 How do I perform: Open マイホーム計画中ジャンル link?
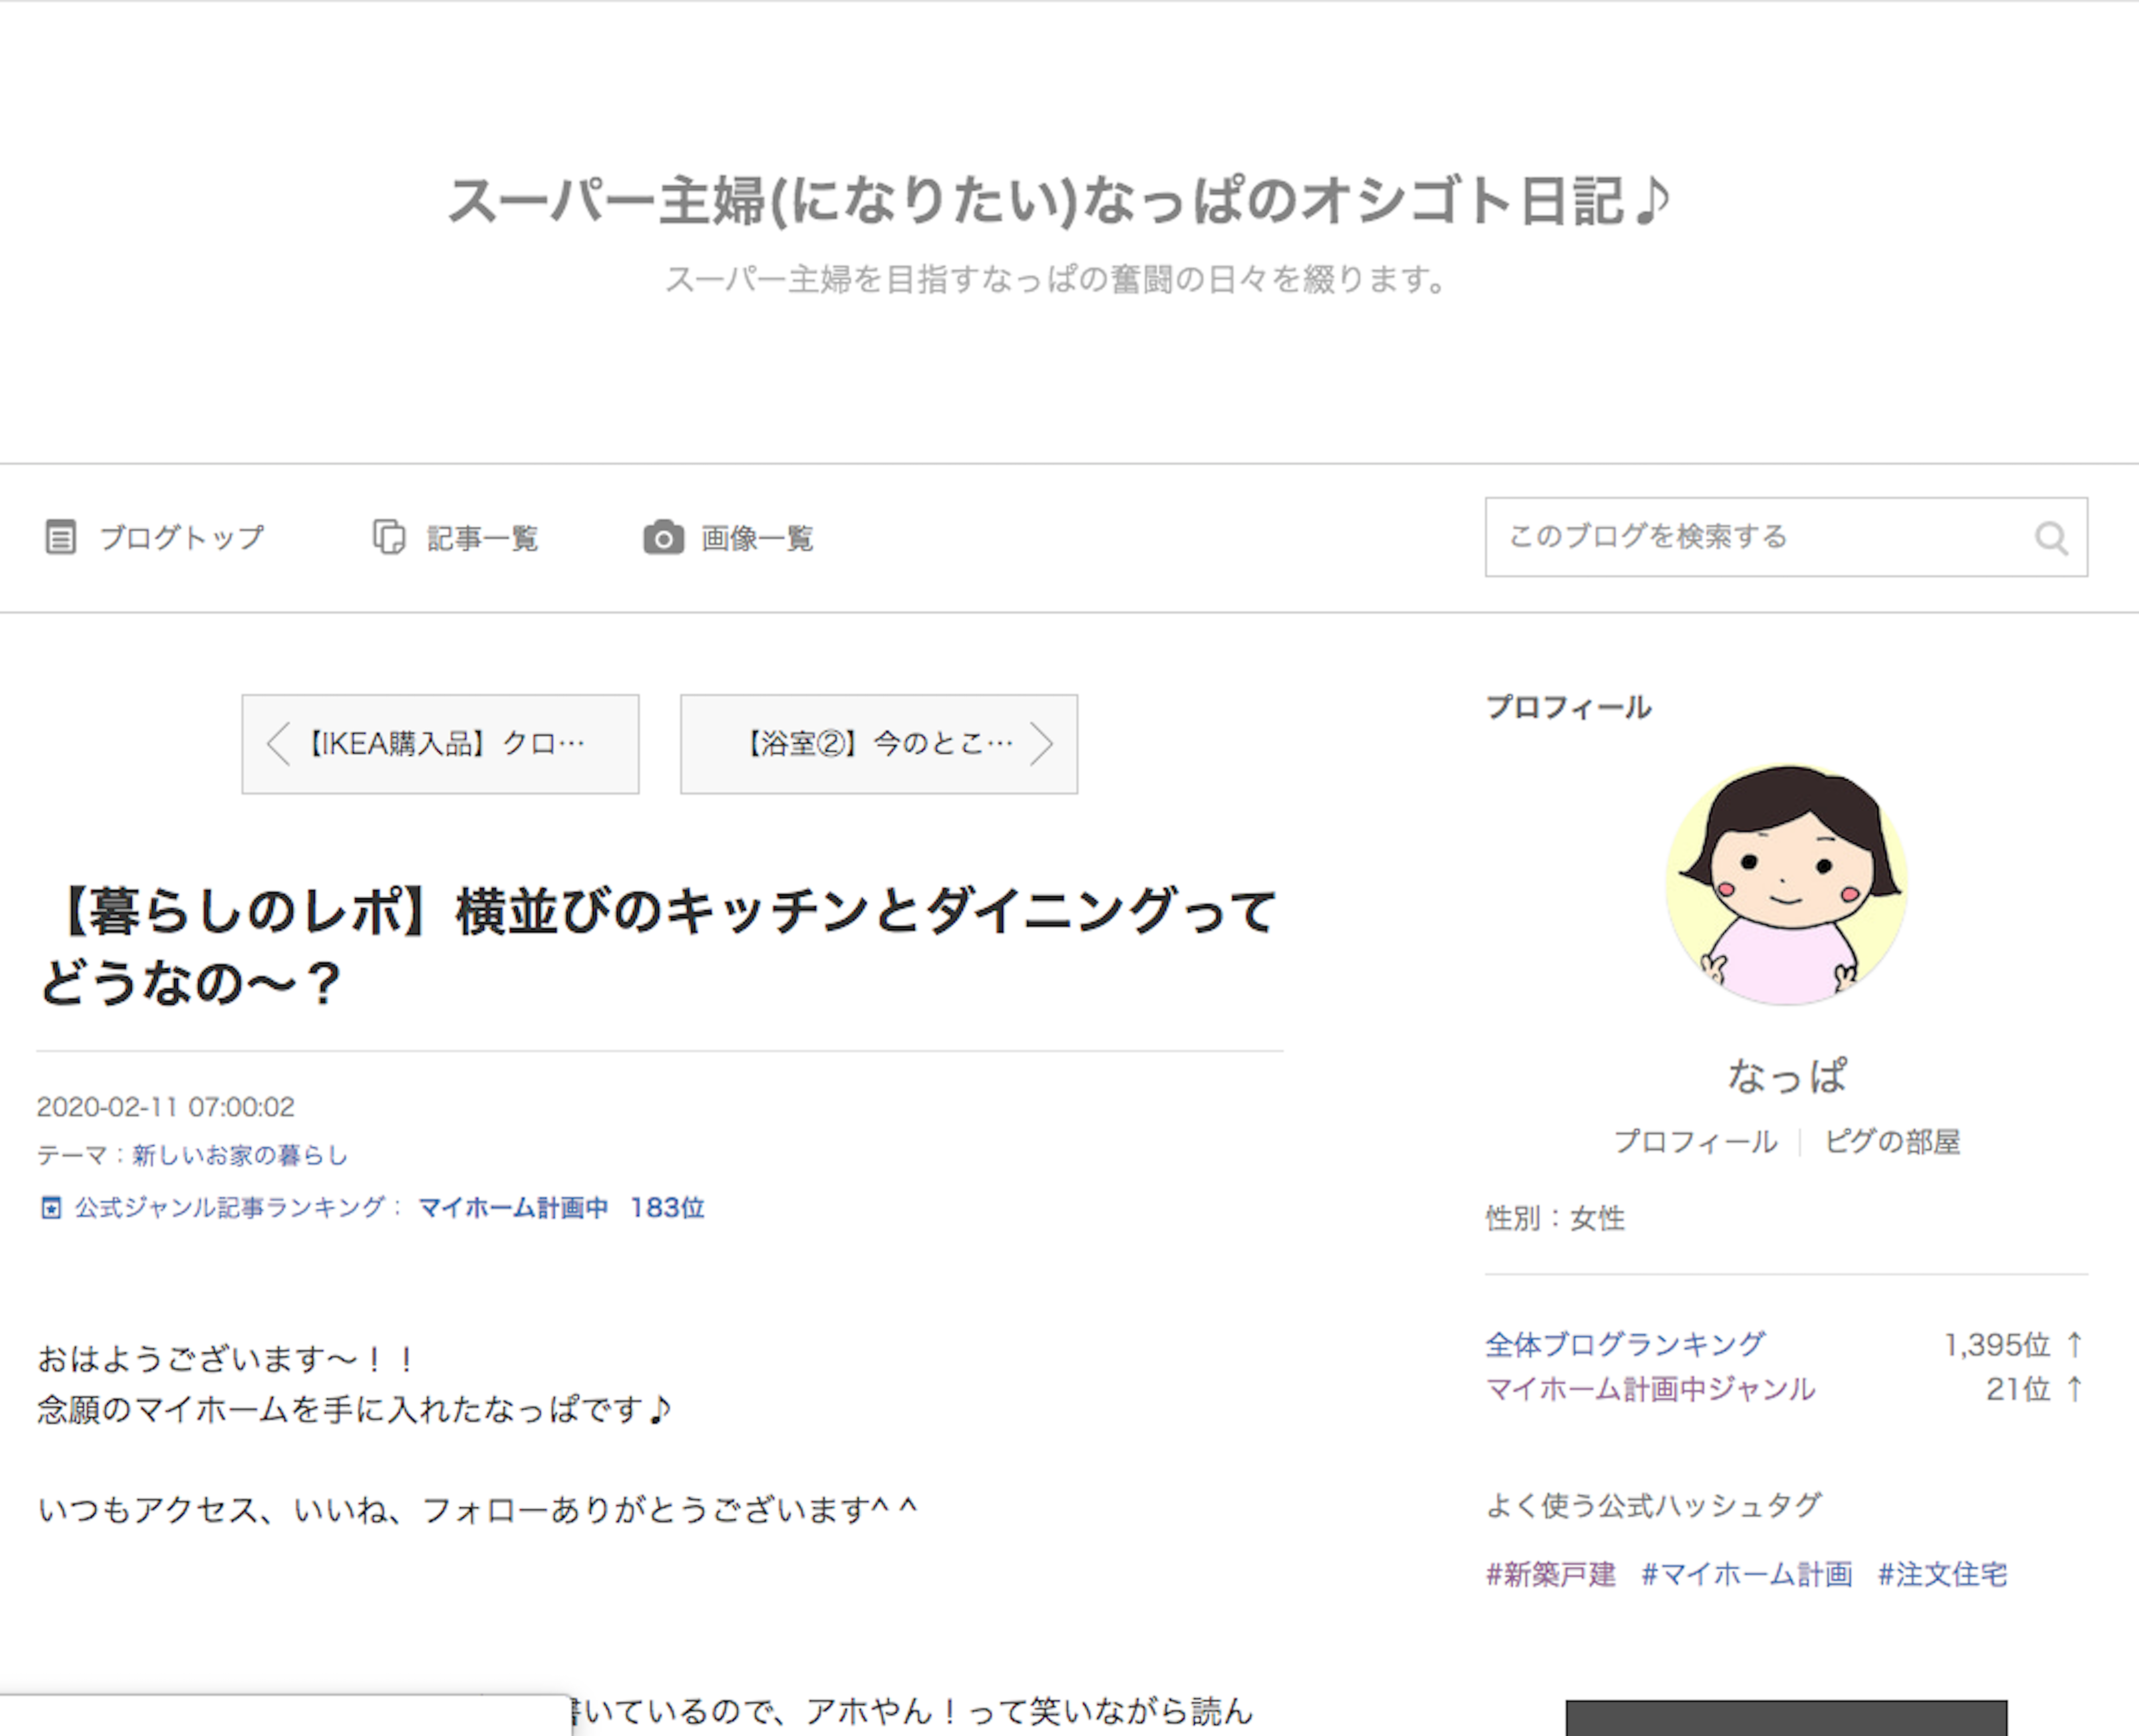pyautogui.click(x=1651, y=1389)
